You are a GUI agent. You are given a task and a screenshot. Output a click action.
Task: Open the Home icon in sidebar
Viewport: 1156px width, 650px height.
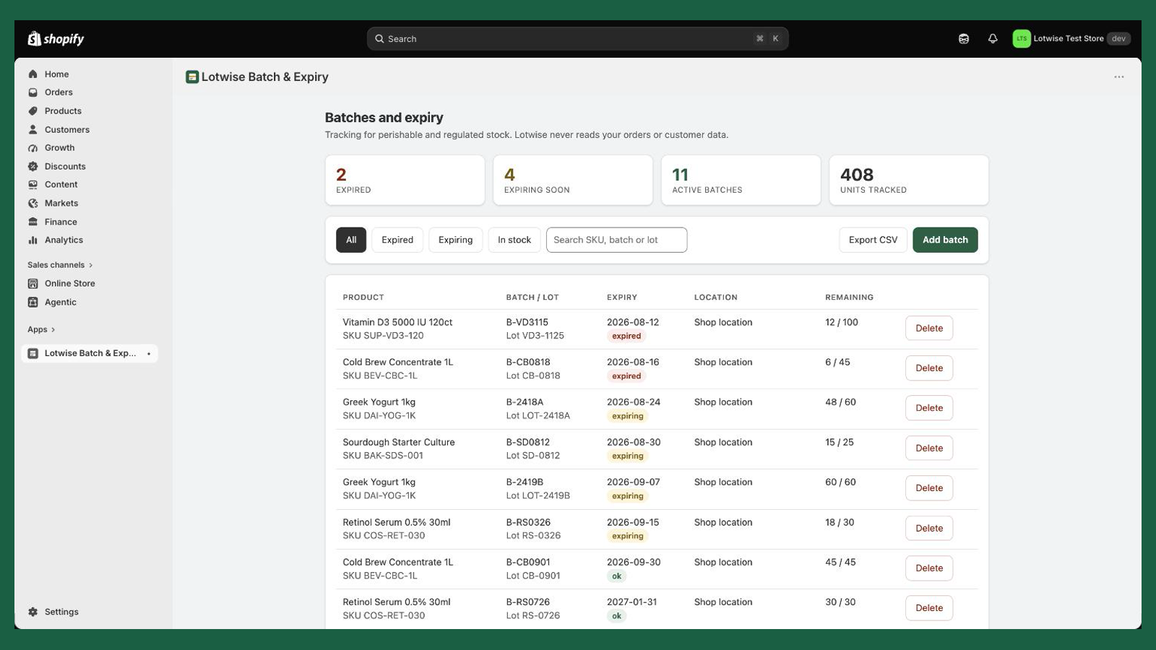[33, 74]
